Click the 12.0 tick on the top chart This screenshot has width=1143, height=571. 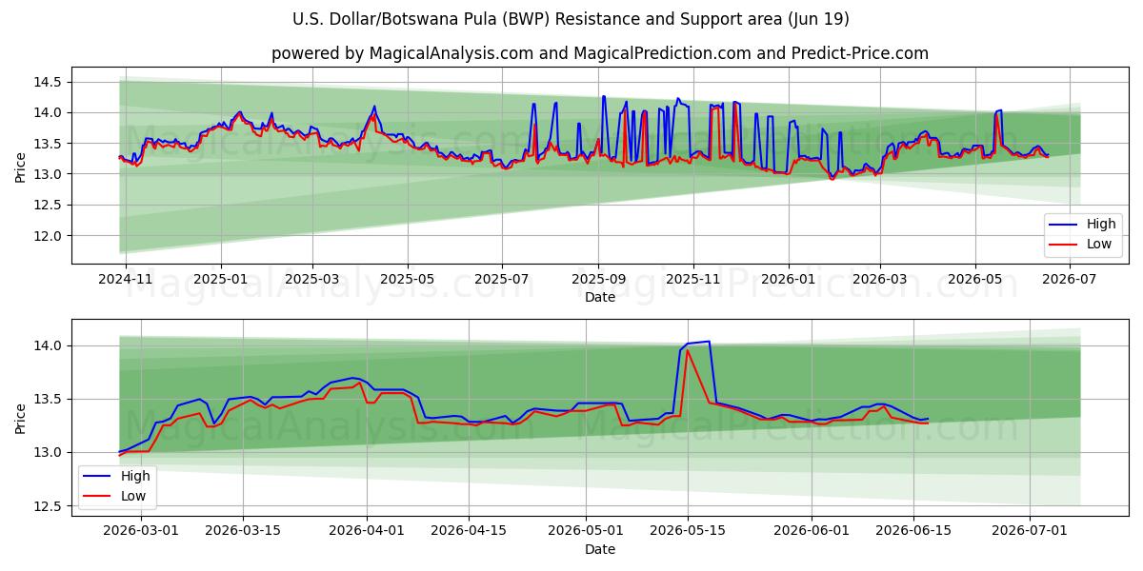(x=50, y=236)
